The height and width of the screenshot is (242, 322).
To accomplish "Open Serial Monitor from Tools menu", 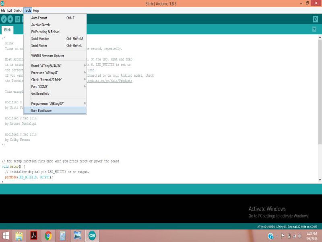I will click(55, 39).
